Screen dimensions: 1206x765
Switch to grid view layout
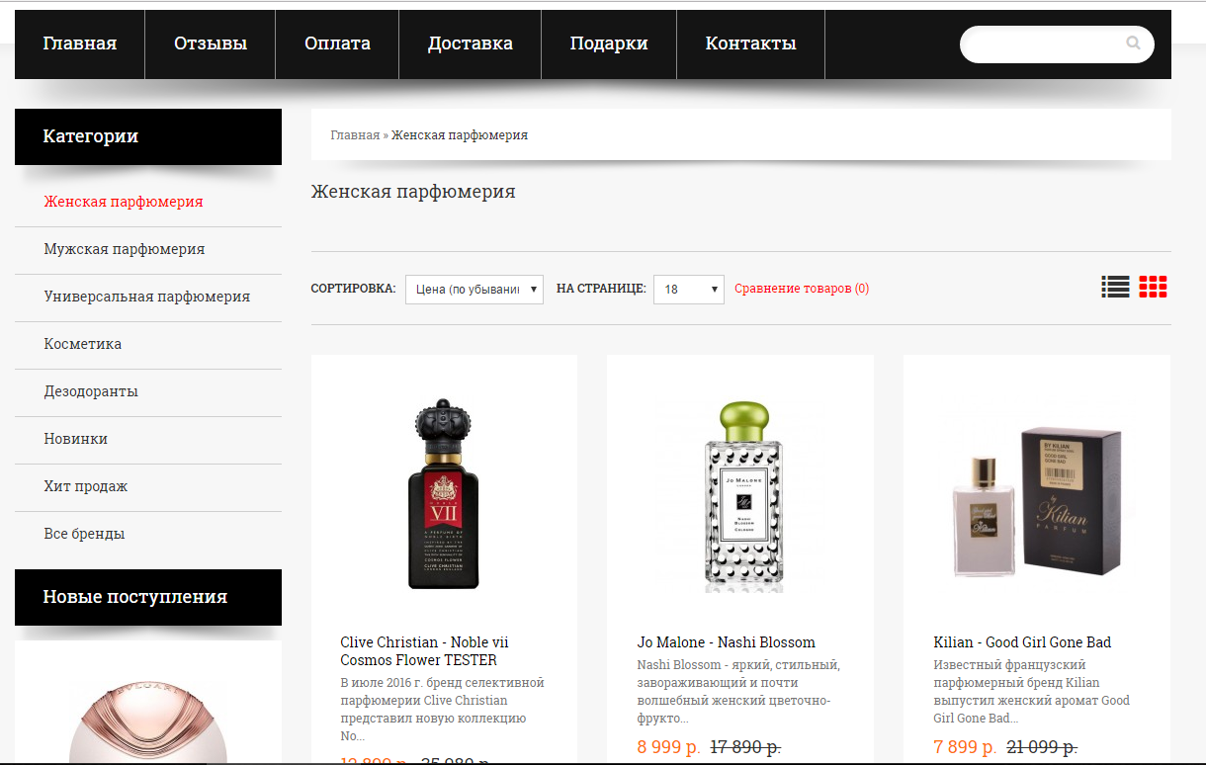[x=1153, y=287]
